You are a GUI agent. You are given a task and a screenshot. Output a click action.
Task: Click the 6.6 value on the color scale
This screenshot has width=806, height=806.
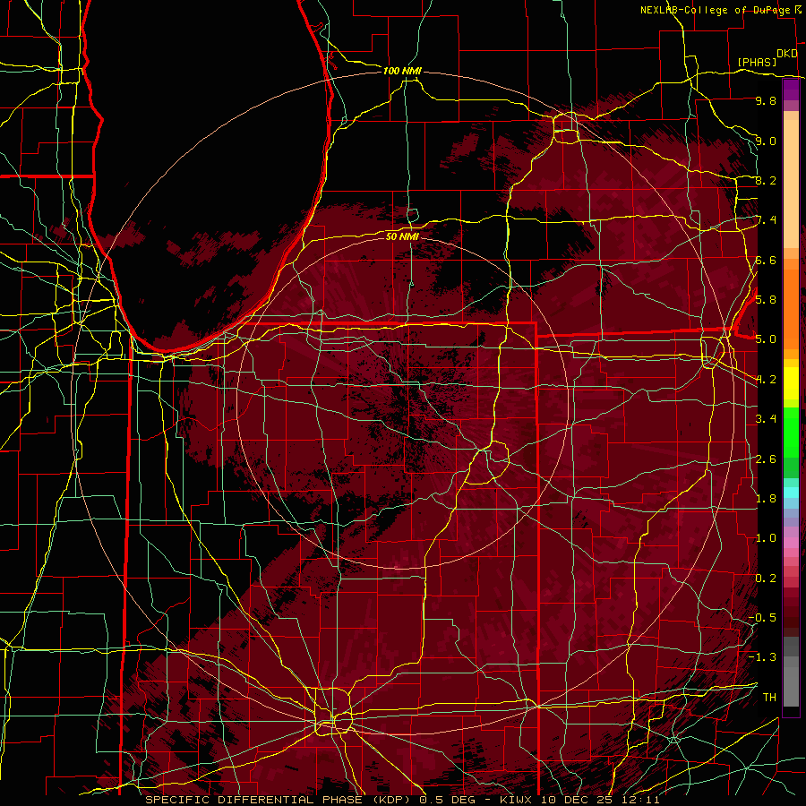pos(766,260)
